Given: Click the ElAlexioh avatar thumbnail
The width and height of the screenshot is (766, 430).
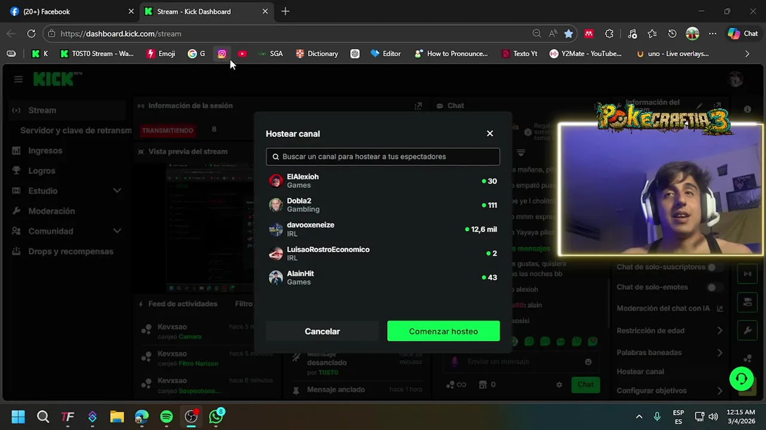Looking at the screenshot, I should [x=276, y=181].
